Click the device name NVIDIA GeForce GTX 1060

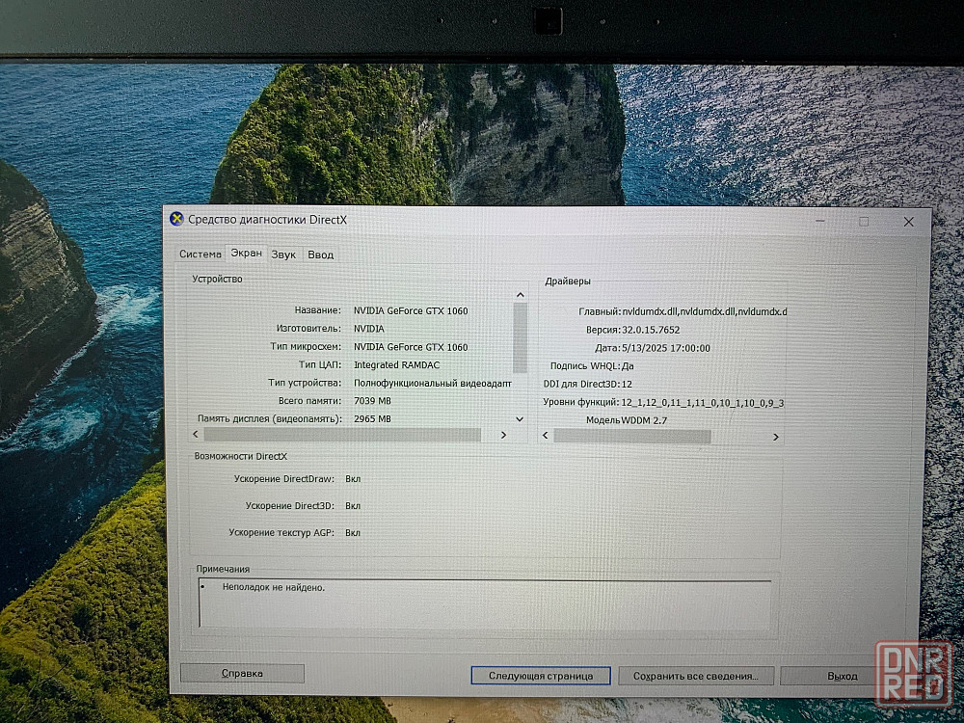click(411, 311)
